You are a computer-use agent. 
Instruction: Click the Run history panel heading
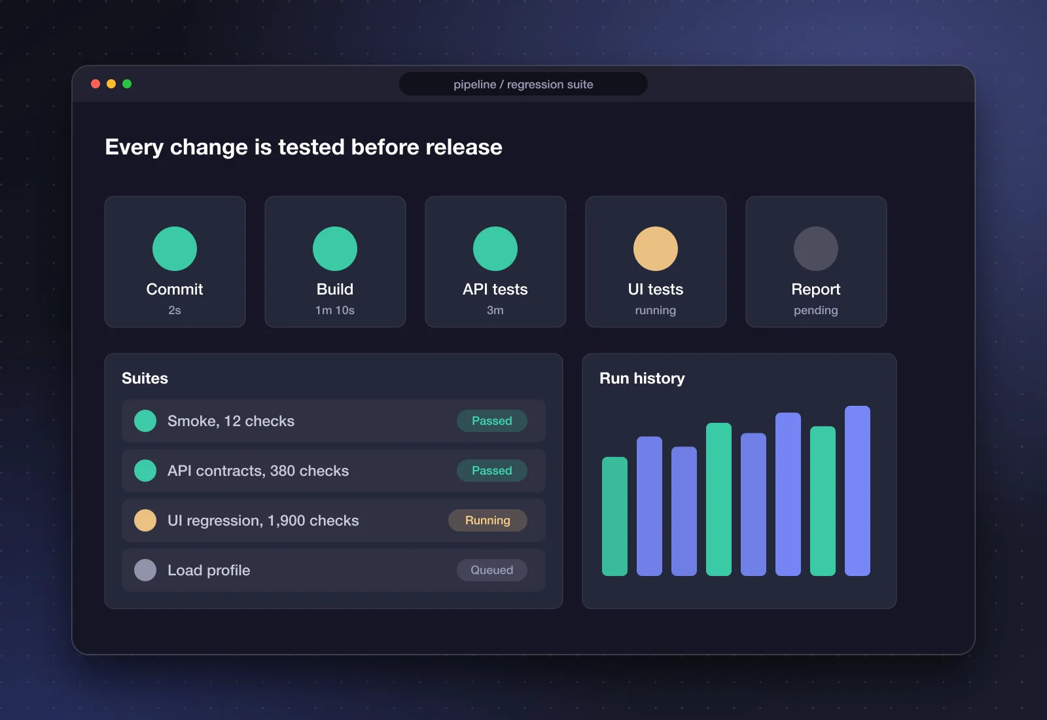[x=642, y=378]
